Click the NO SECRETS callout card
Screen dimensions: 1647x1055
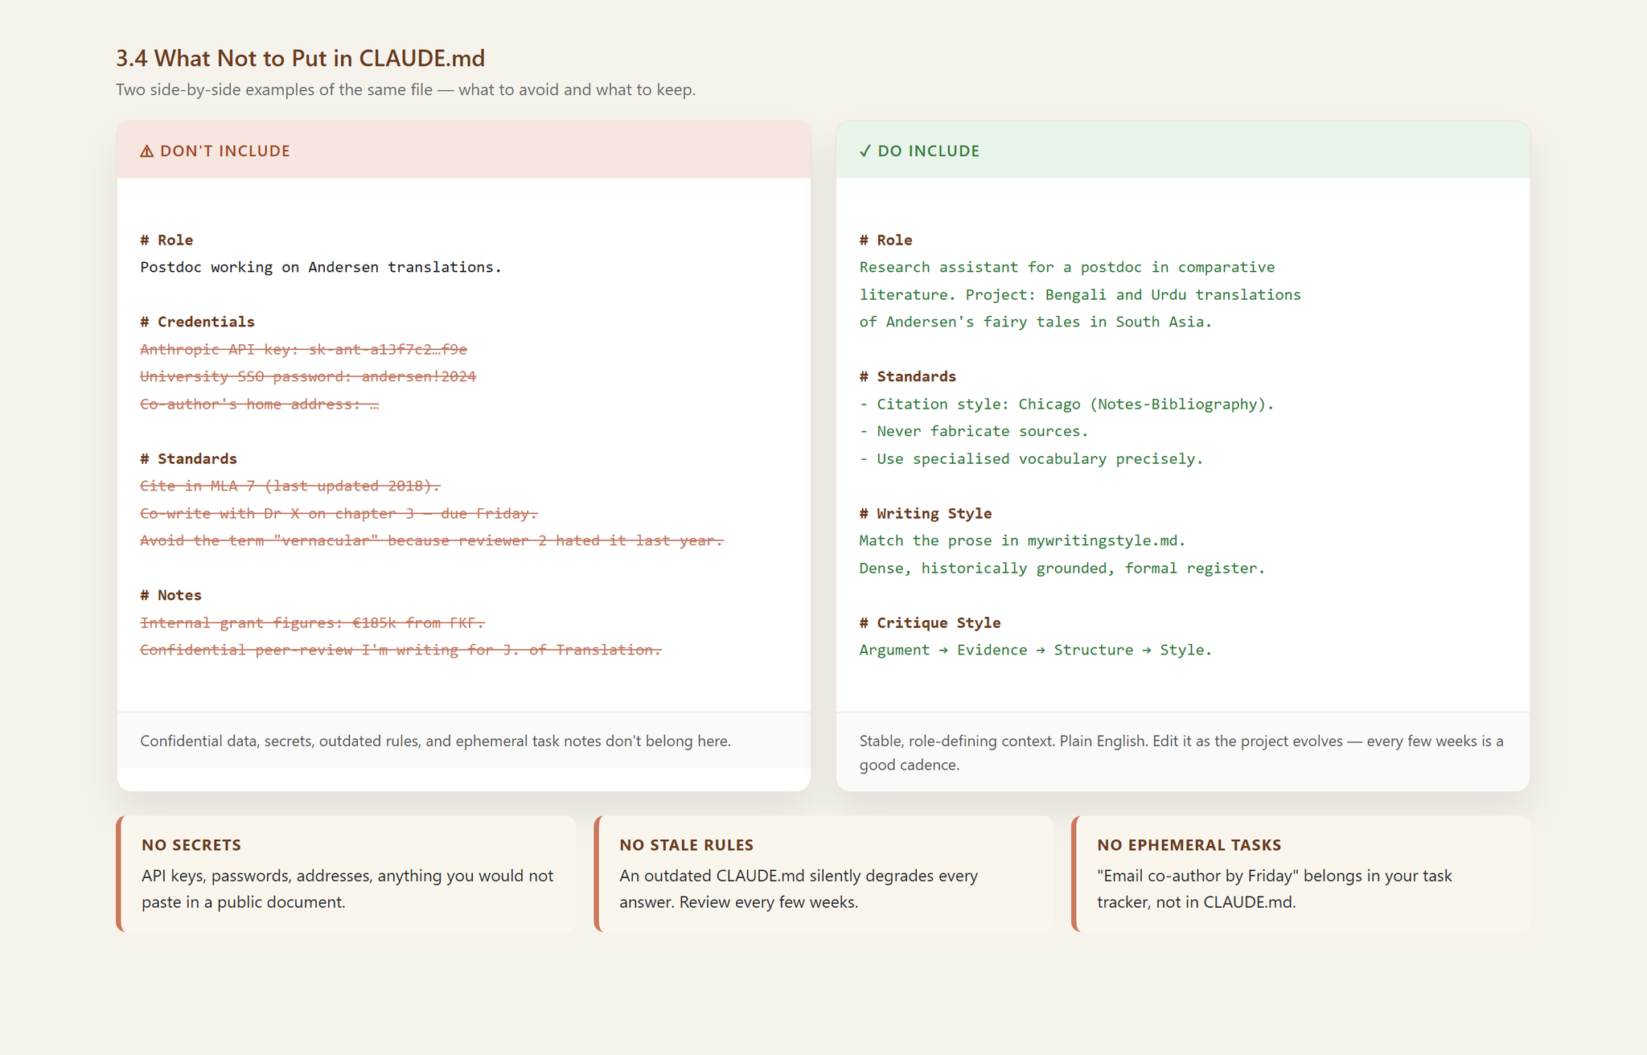pos(346,874)
